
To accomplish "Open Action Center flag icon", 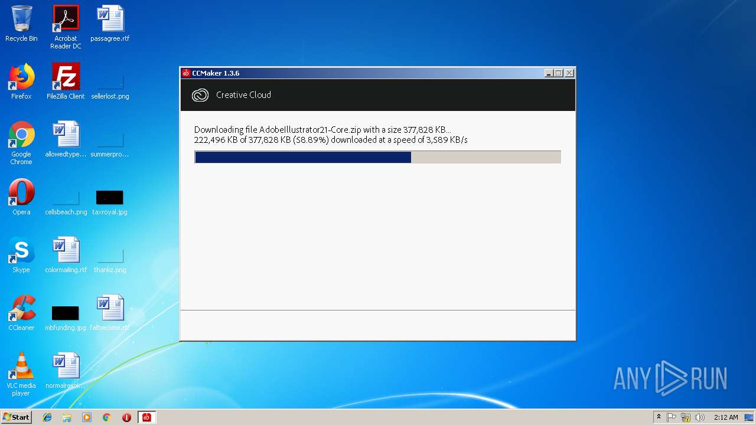I will 672,417.
